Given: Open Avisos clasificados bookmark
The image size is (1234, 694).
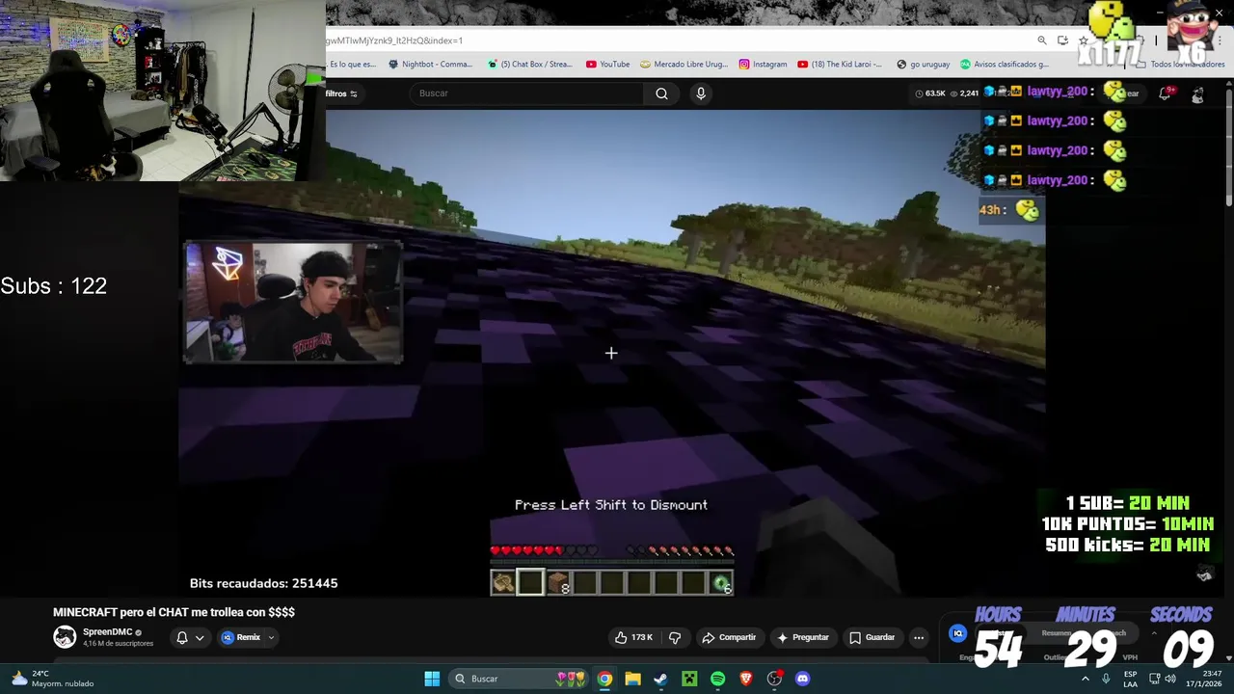Looking at the screenshot, I should coord(1005,65).
